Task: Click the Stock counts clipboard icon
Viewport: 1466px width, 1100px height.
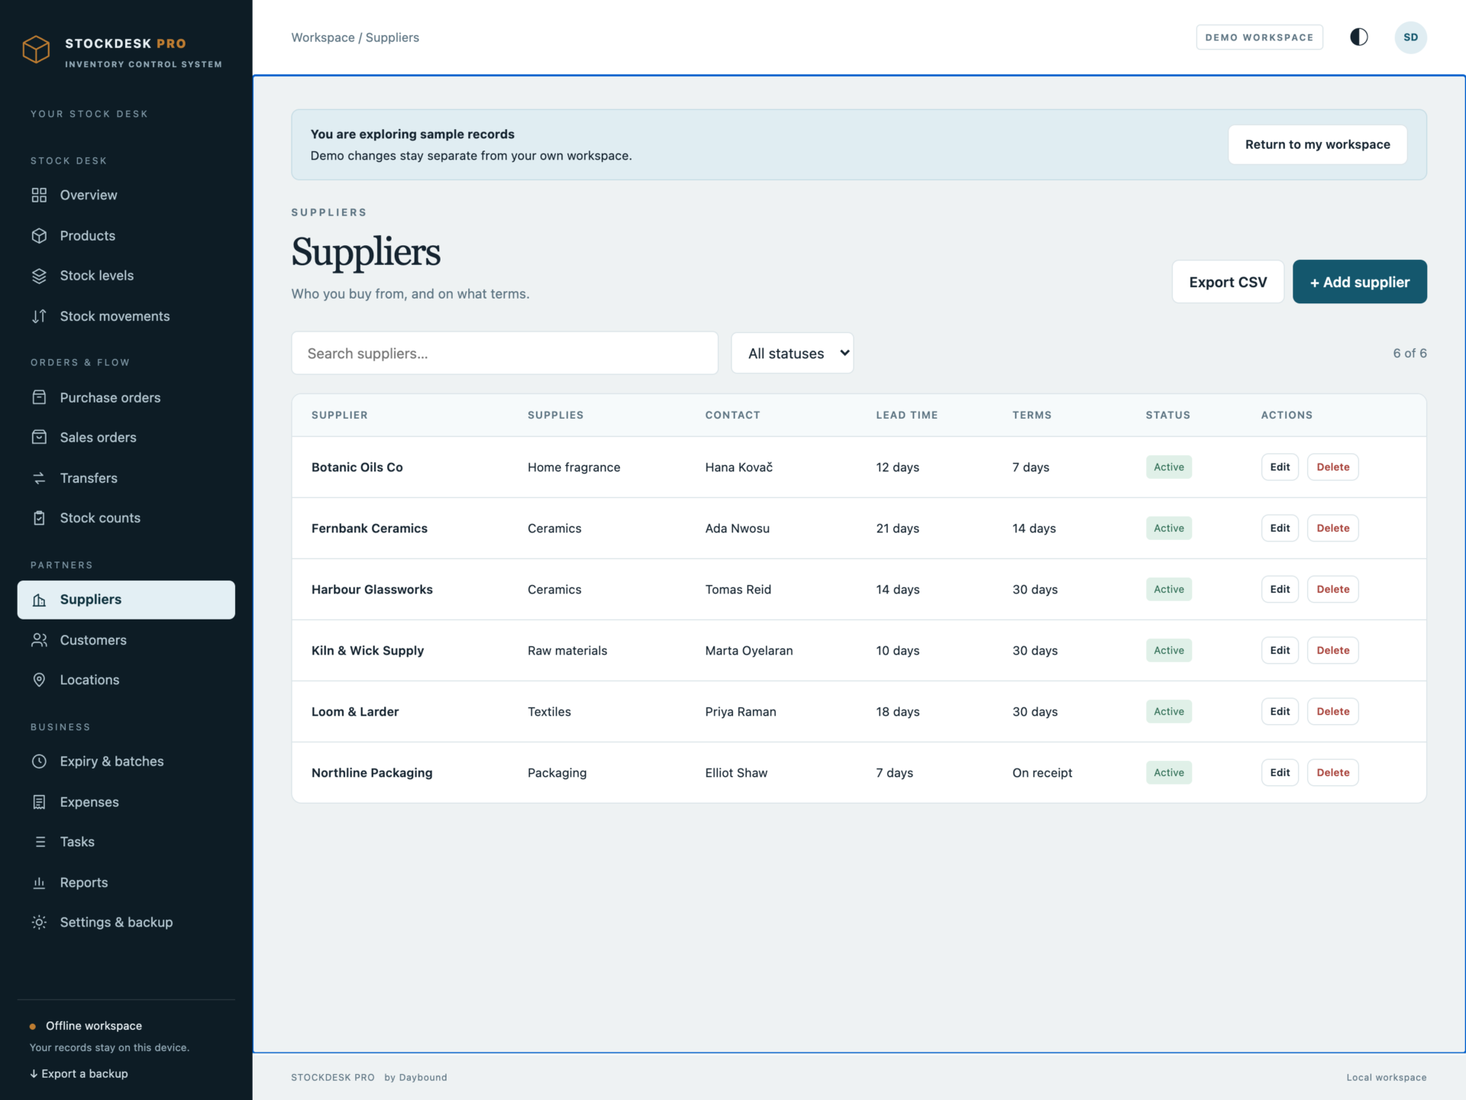Action: (39, 518)
